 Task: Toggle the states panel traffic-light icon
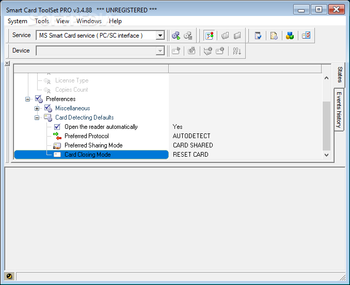point(210,36)
